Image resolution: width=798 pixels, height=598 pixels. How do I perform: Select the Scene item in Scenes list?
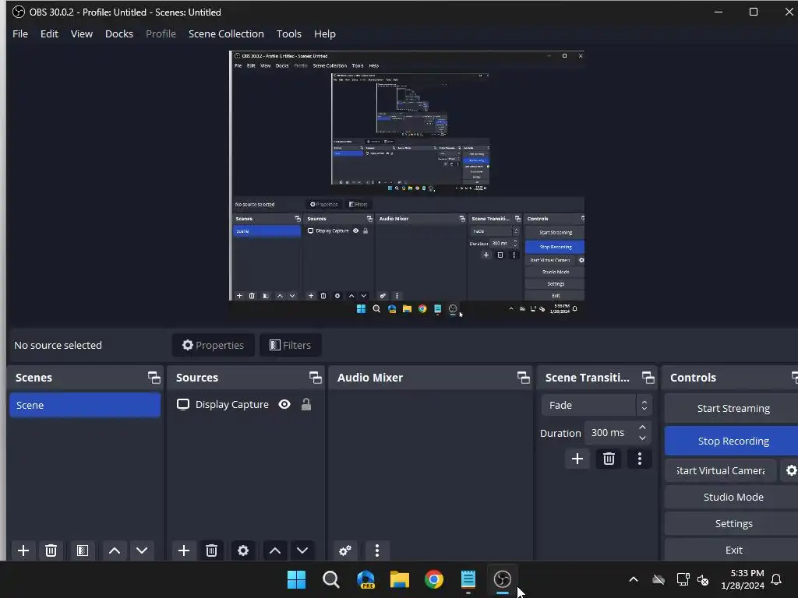[x=85, y=405]
